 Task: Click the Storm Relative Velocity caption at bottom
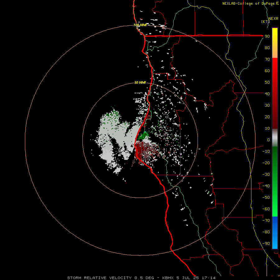(141, 278)
